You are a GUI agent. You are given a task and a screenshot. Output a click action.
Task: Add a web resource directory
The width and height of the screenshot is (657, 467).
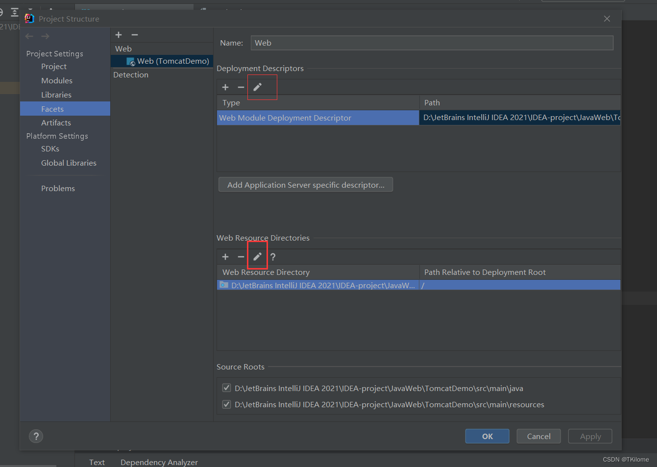pos(225,257)
